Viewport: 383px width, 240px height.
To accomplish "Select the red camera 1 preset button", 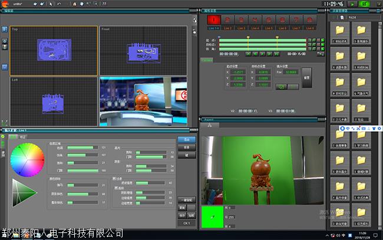I will click(213, 19).
